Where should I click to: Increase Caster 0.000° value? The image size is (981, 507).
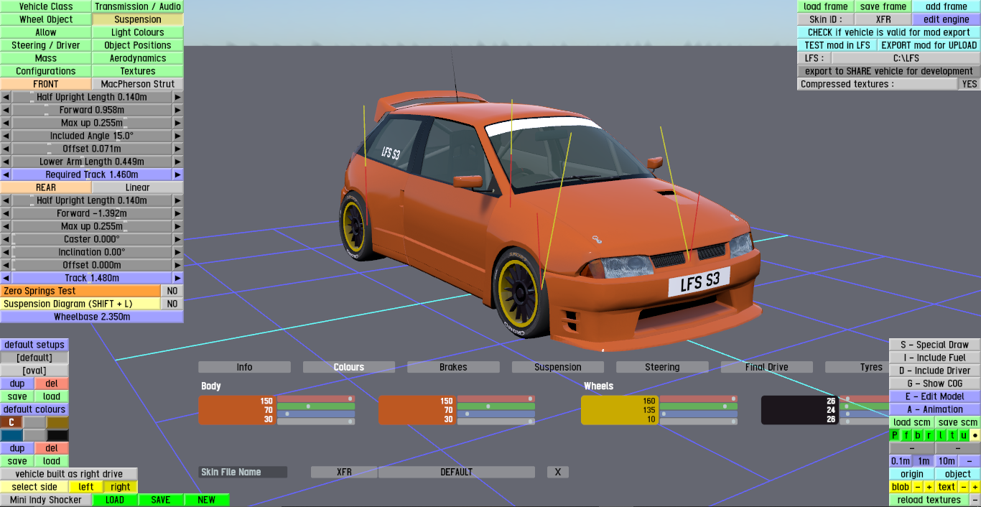(x=178, y=239)
